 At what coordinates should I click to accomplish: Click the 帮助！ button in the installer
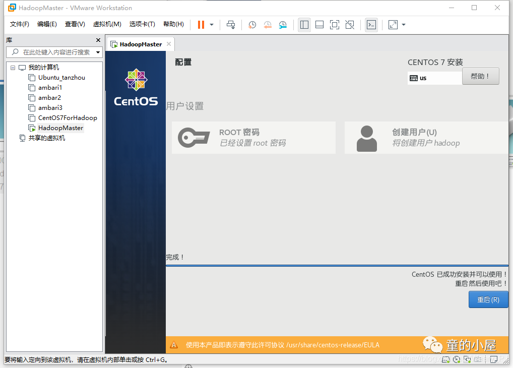480,76
